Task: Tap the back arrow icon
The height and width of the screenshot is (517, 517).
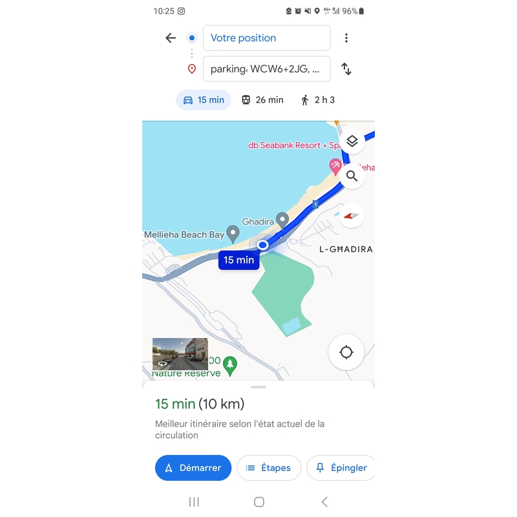Action: pyautogui.click(x=171, y=38)
